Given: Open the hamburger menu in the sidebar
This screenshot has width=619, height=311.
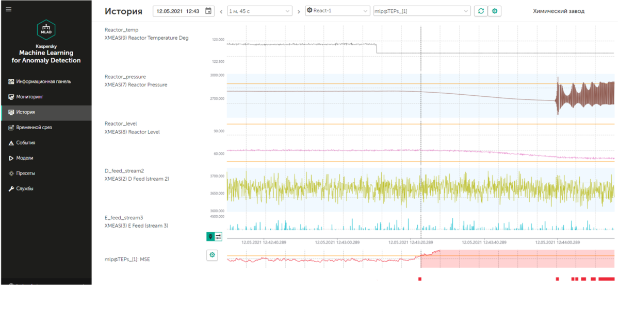Looking at the screenshot, I should click(x=8, y=9).
